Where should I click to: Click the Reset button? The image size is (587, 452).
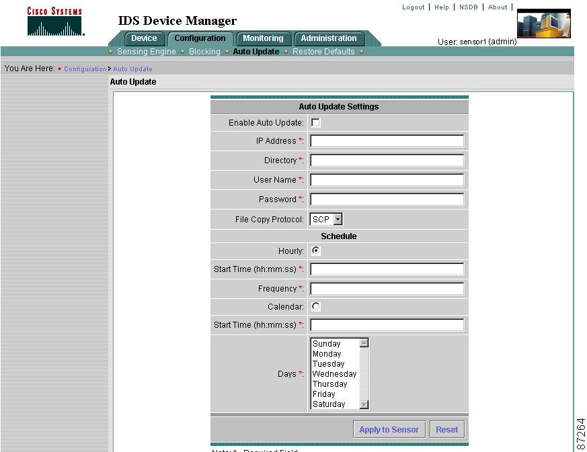(x=446, y=429)
